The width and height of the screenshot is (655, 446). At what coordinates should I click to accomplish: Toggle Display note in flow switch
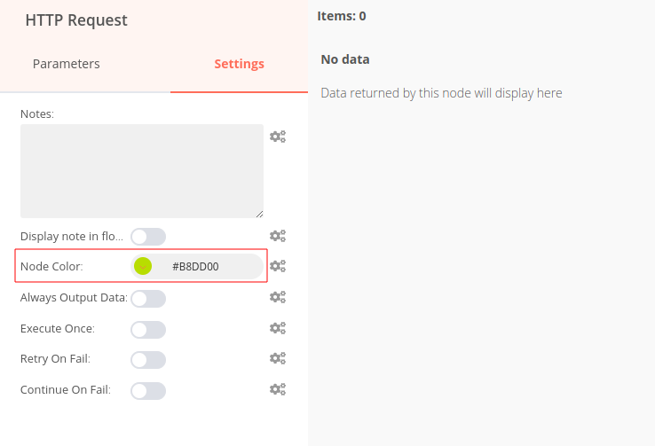148,237
